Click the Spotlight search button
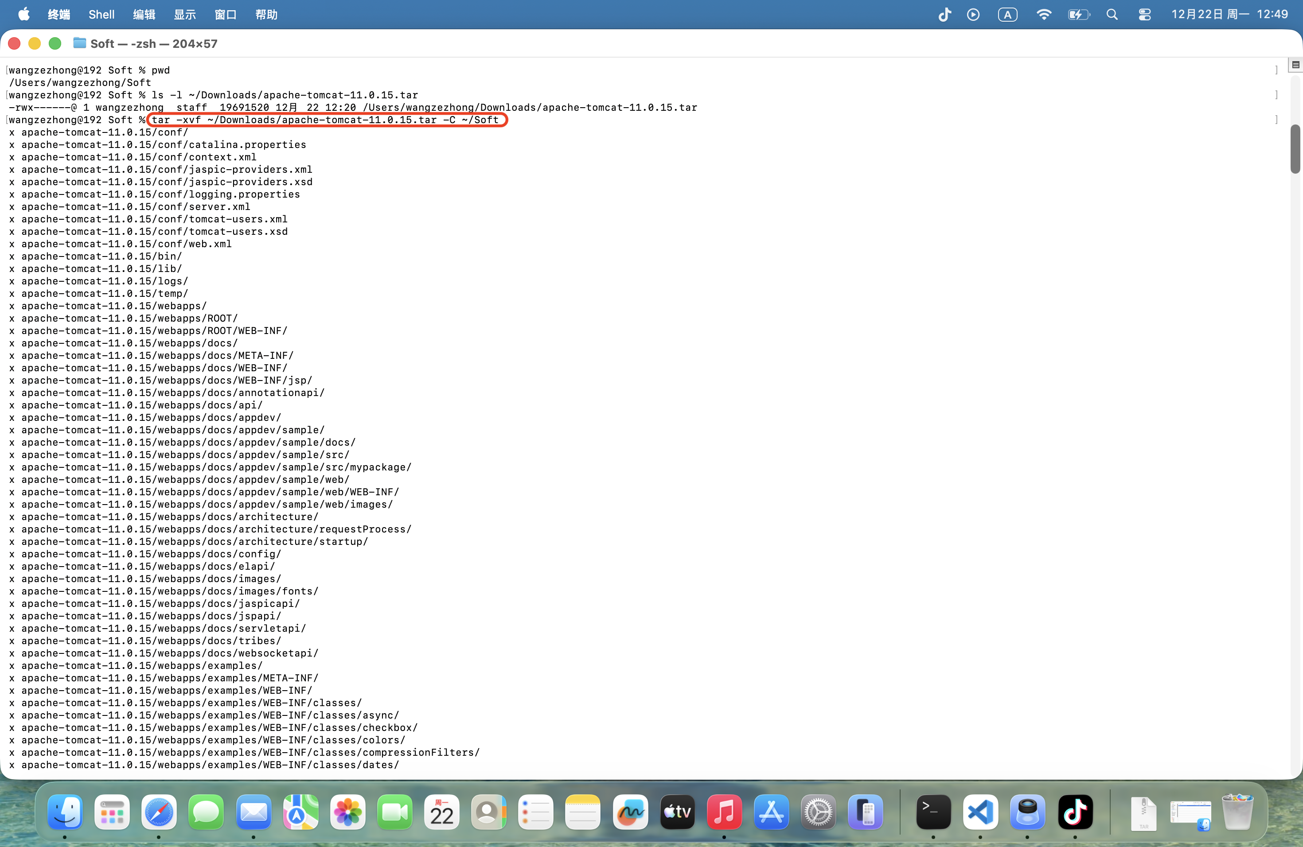Viewport: 1303px width, 847px height. (x=1112, y=15)
